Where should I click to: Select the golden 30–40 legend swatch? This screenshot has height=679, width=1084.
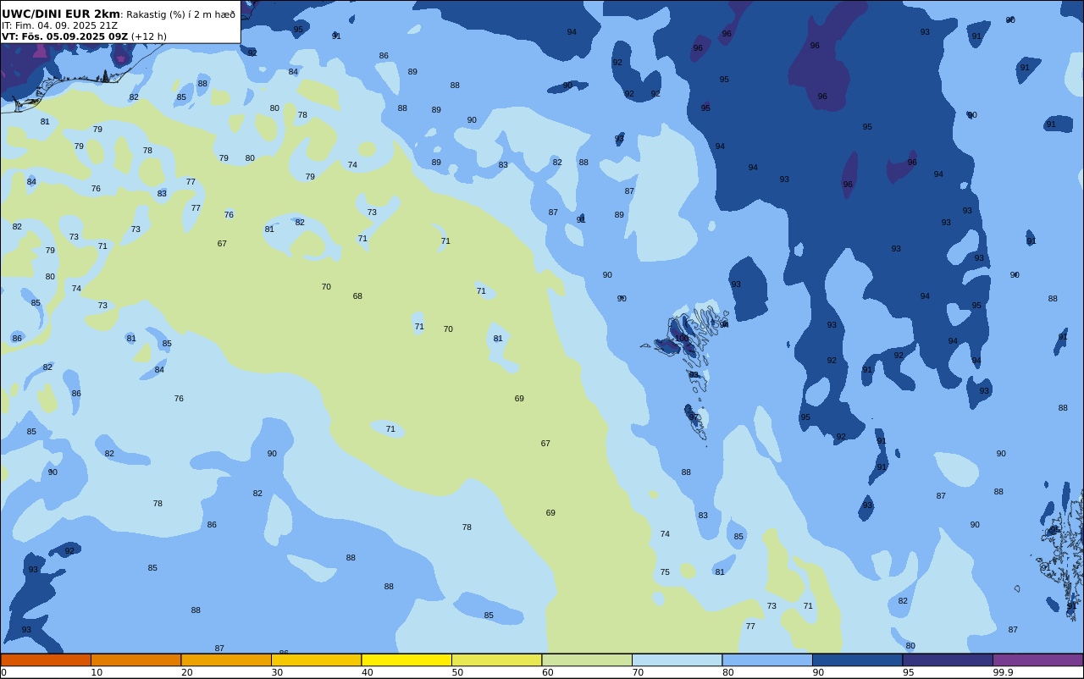(x=316, y=660)
